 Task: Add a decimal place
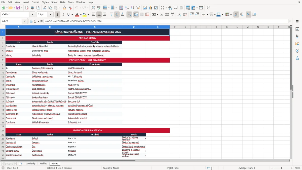point(179,15)
